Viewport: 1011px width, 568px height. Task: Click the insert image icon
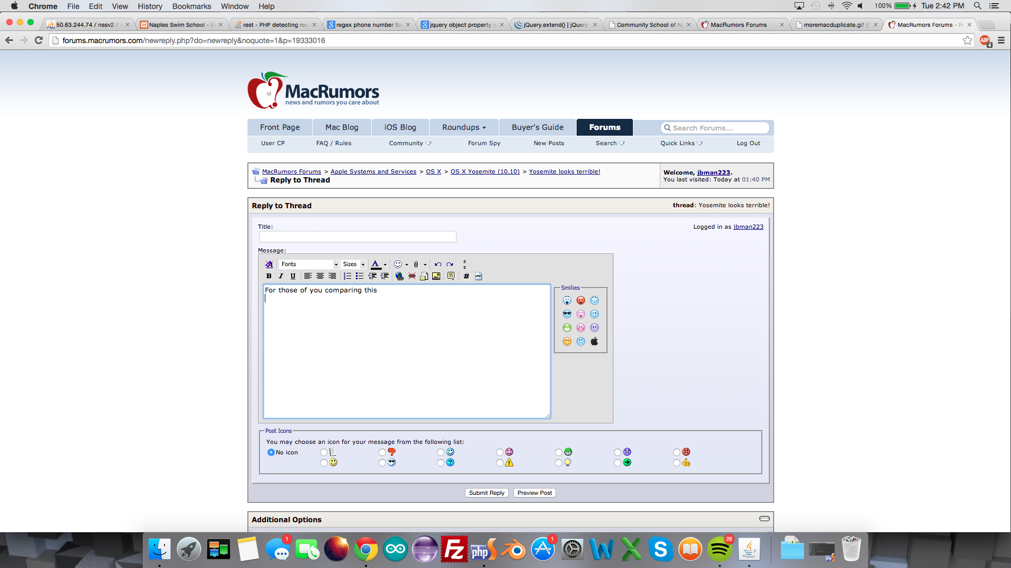tap(437, 276)
